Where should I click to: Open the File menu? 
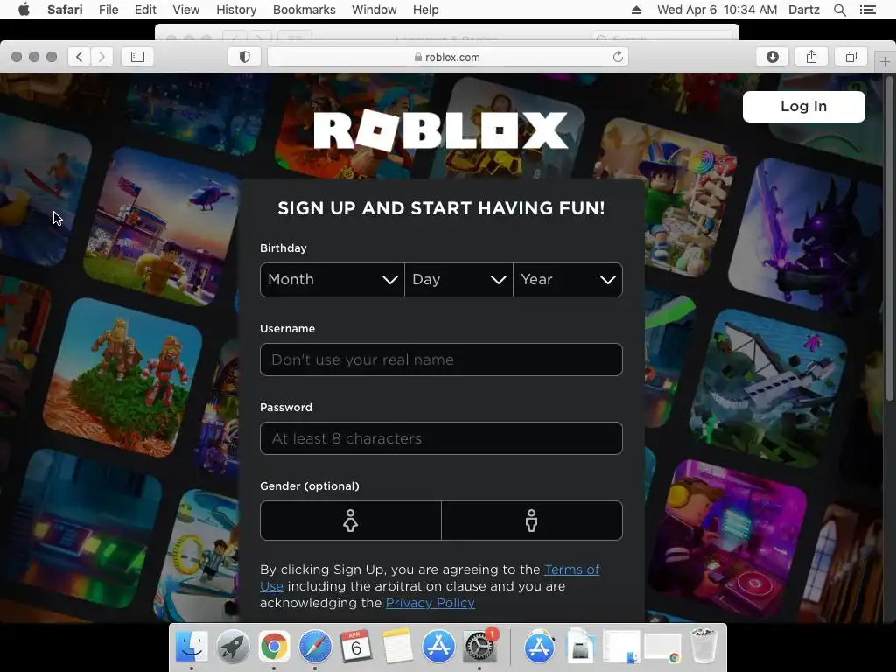pos(108,10)
